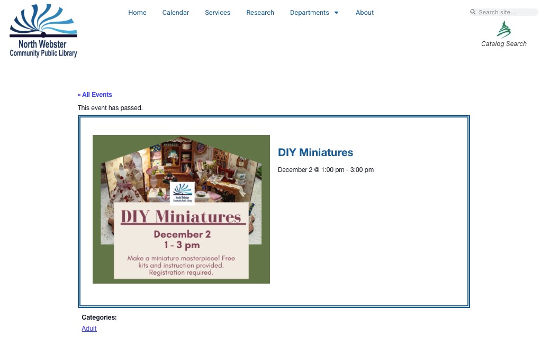Image resolution: width=541 pixels, height=345 pixels.
Task: Click the DIY Miniatures event title
Action: [315, 152]
